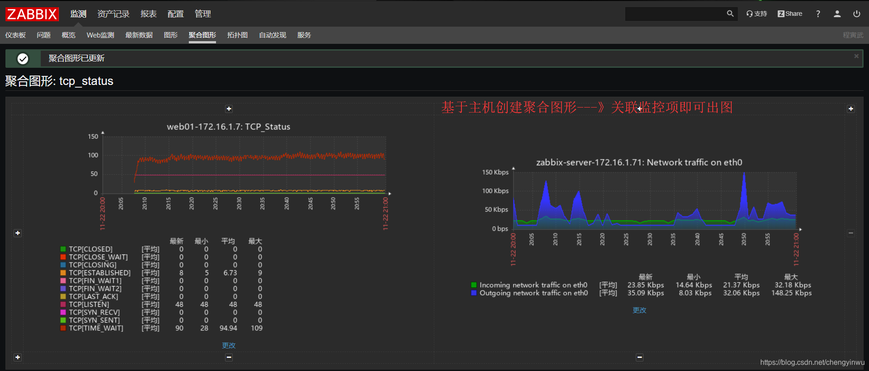Add column with plus at top right corner

851,109
